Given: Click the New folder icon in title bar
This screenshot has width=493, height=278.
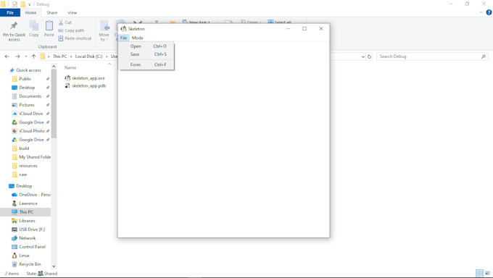Looking at the screenshot, I should pyautogui.click(x=22, y=4).
